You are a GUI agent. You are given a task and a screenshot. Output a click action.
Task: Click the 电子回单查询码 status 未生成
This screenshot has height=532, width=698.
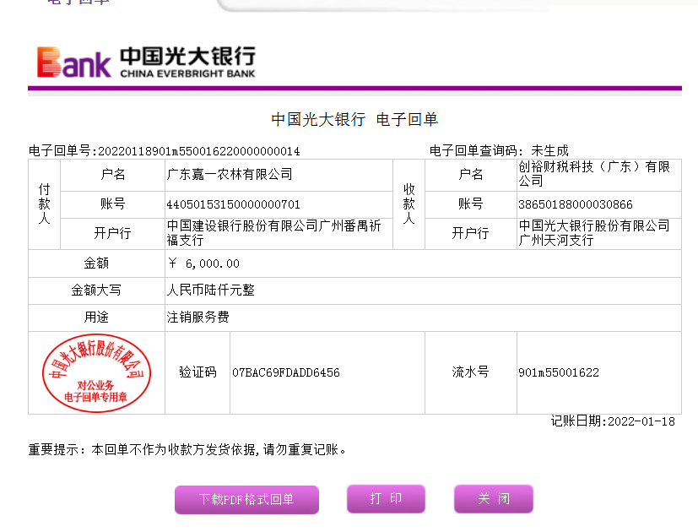coord(549,150)
